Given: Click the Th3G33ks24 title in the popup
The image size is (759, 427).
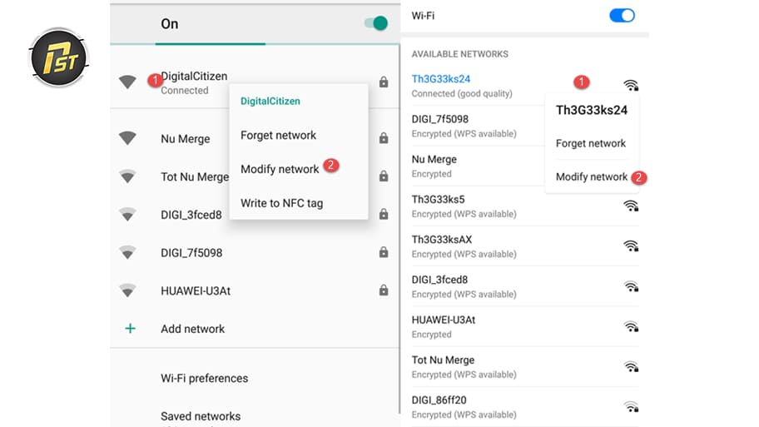Looking at the screenshot, I should (x=592, y=110).
